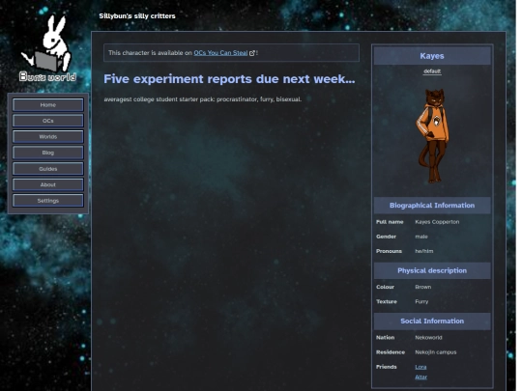The width and height of the screenshot is (522, 391).
Task: Click the 'averagest college student' description text
Action: click(x=202, y=99)
